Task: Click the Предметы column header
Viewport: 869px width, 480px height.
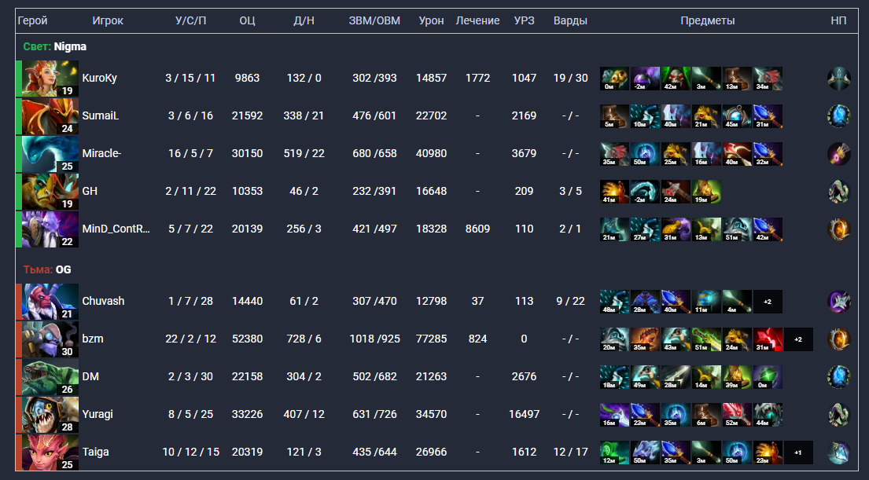Action: [707, 21]
